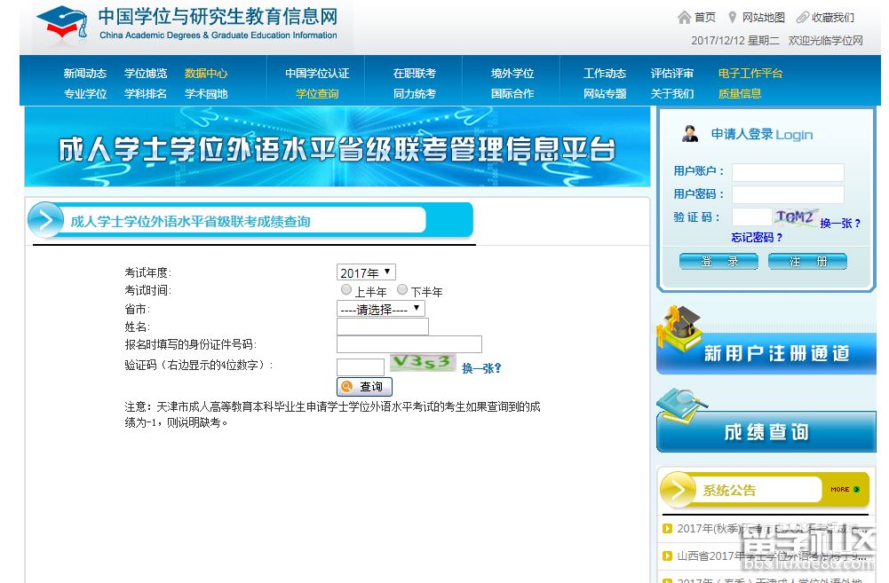Click the applicant login user avatar icon

[689, 134]
